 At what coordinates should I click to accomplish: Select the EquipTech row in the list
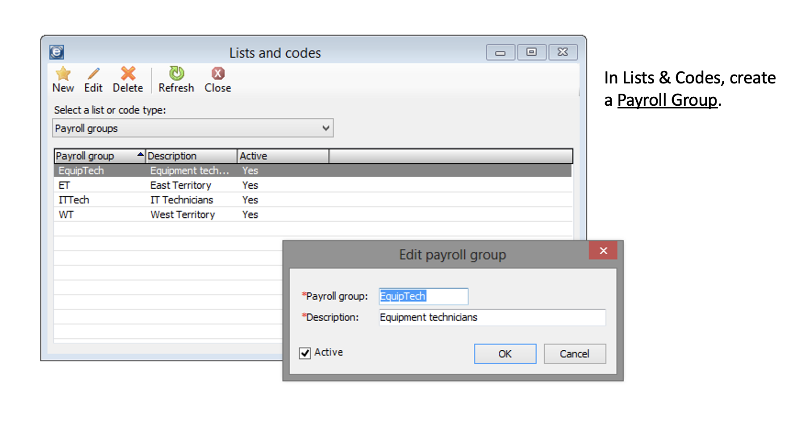click(x=313, y=170)
